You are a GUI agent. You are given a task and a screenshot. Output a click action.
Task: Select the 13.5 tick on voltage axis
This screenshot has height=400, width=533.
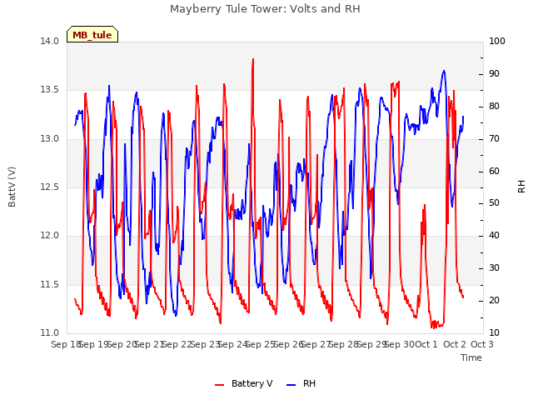49,90
